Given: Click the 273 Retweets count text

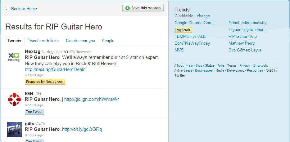Looking at the screenshot, I should click(x=80, y=52).
